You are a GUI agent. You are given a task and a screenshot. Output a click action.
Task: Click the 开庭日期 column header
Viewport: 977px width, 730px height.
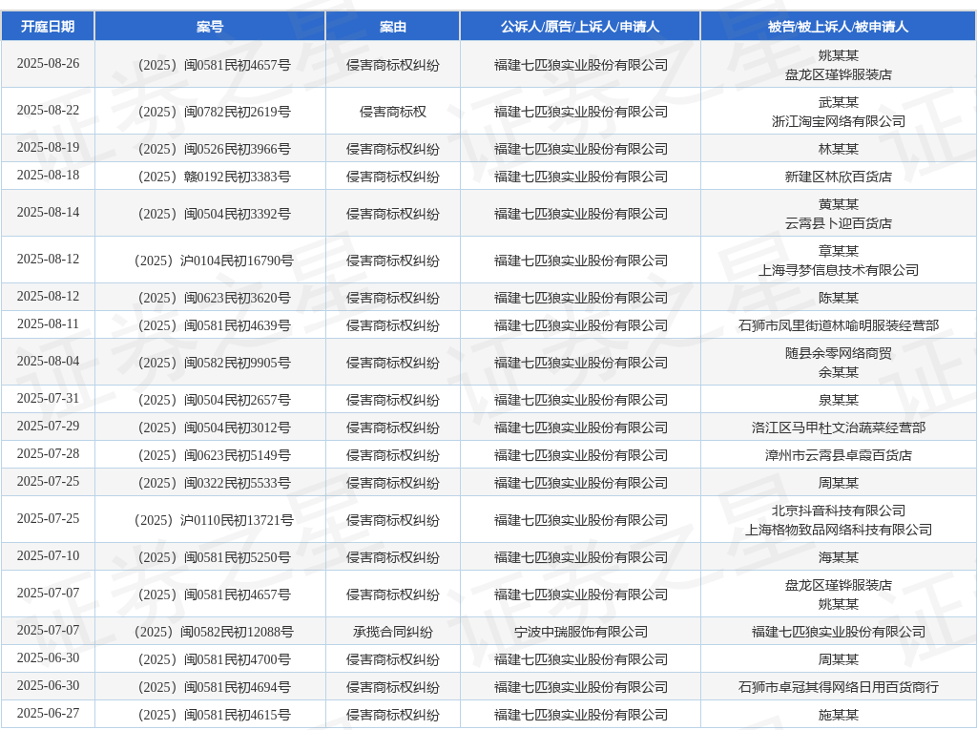point(48,26)
